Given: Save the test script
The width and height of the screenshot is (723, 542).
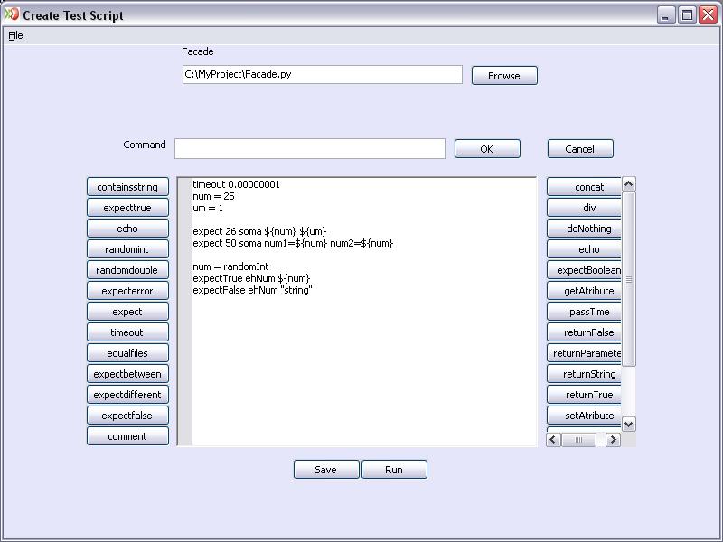Looking at the screenshot, I should [x=325, y=470].
